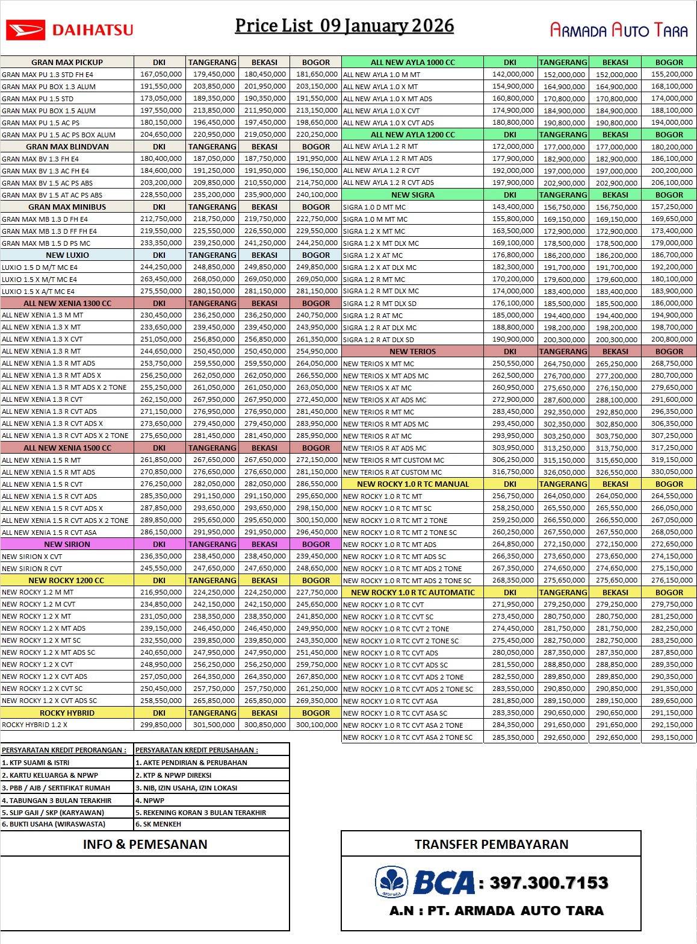697x944 pixels.
Task: Click the BCA account number 397.300.7153
Action: point(548,883)
